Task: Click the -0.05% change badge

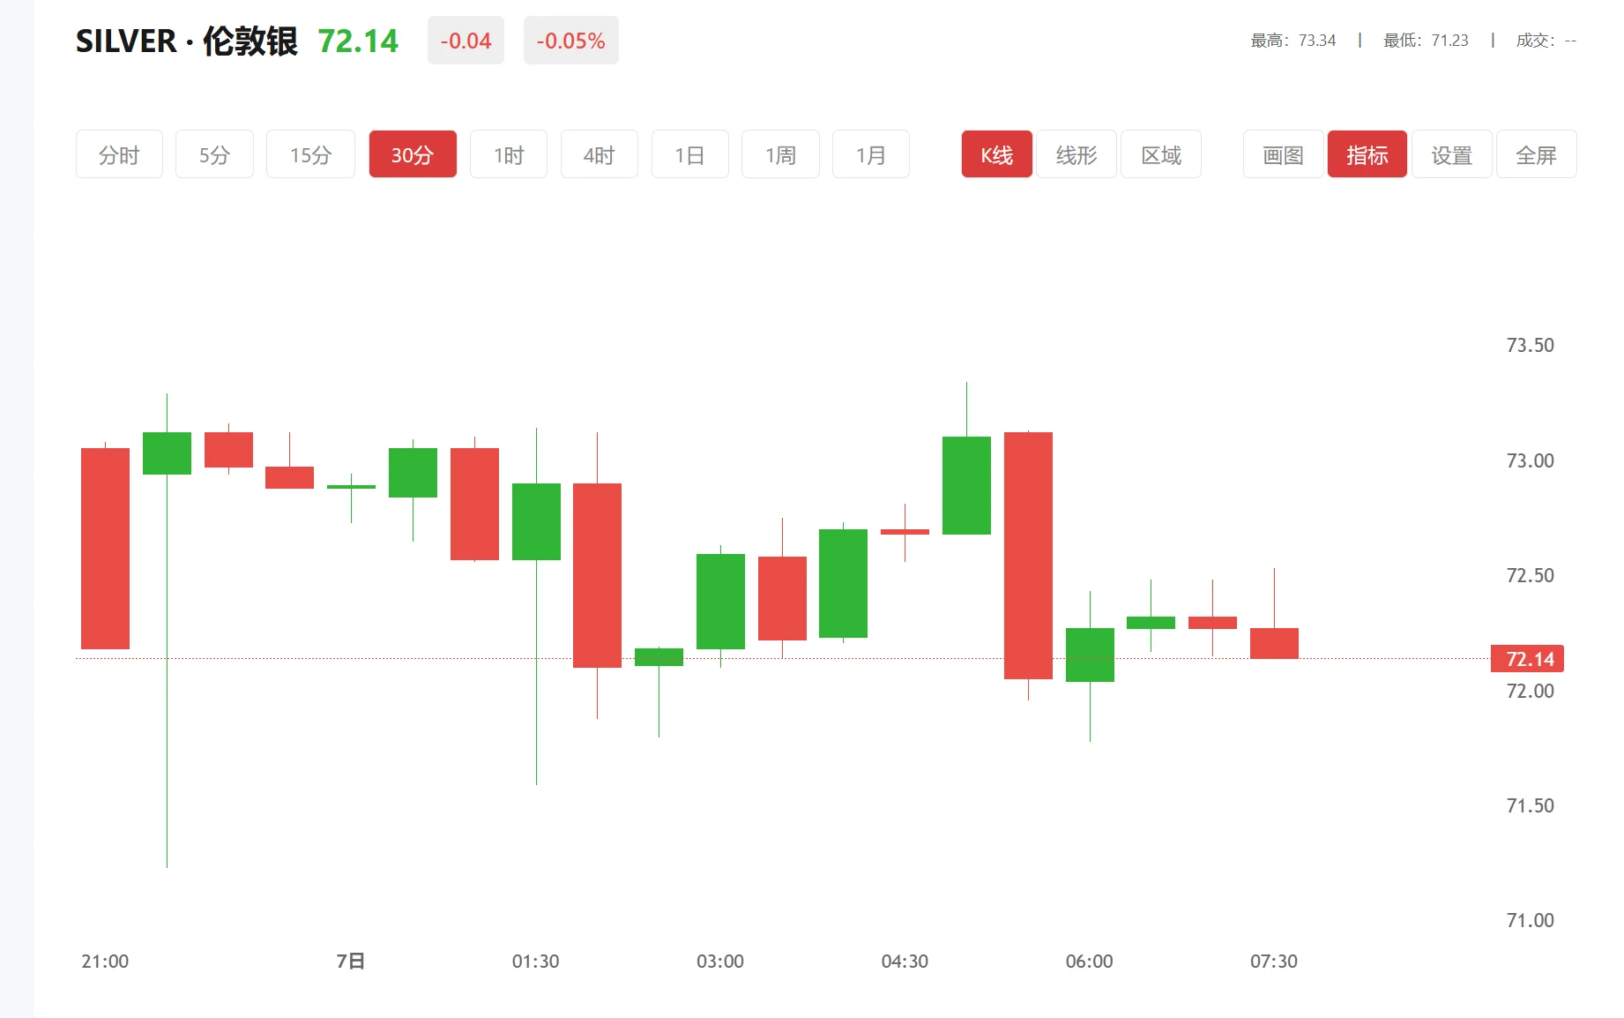Action: click(570, 41)
